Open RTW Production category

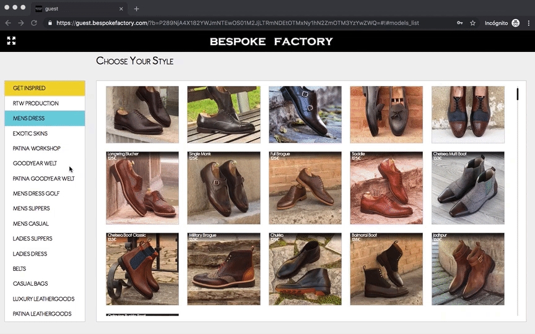[x=45, y=103]
